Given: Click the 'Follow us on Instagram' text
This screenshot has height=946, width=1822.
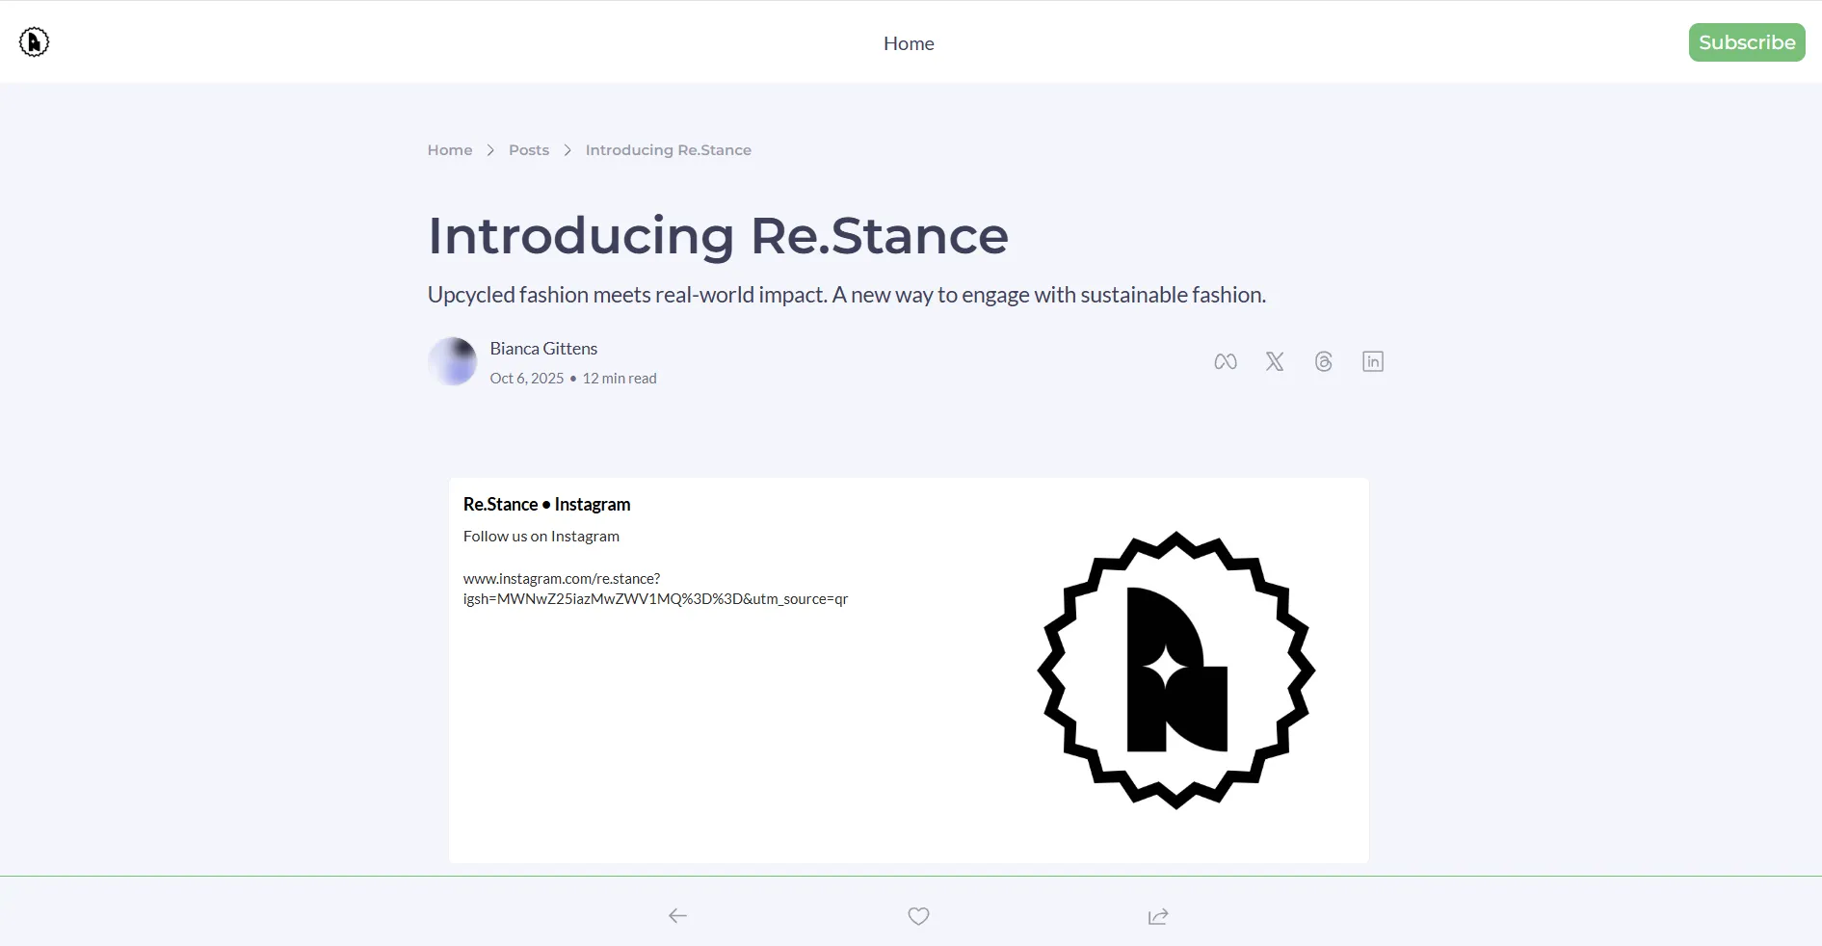Looking at the screenshot, I should click(541, 537).
